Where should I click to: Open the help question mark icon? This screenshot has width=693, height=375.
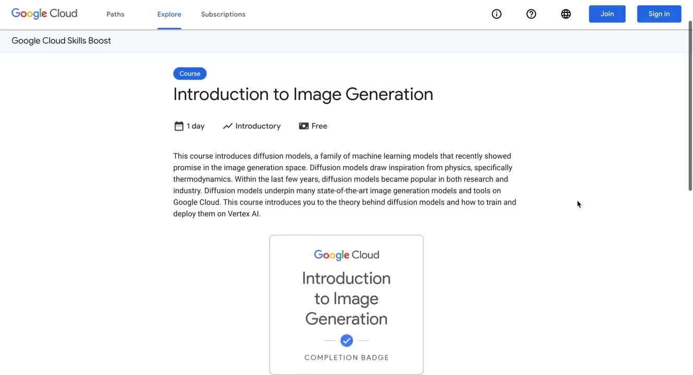[531, 14]
